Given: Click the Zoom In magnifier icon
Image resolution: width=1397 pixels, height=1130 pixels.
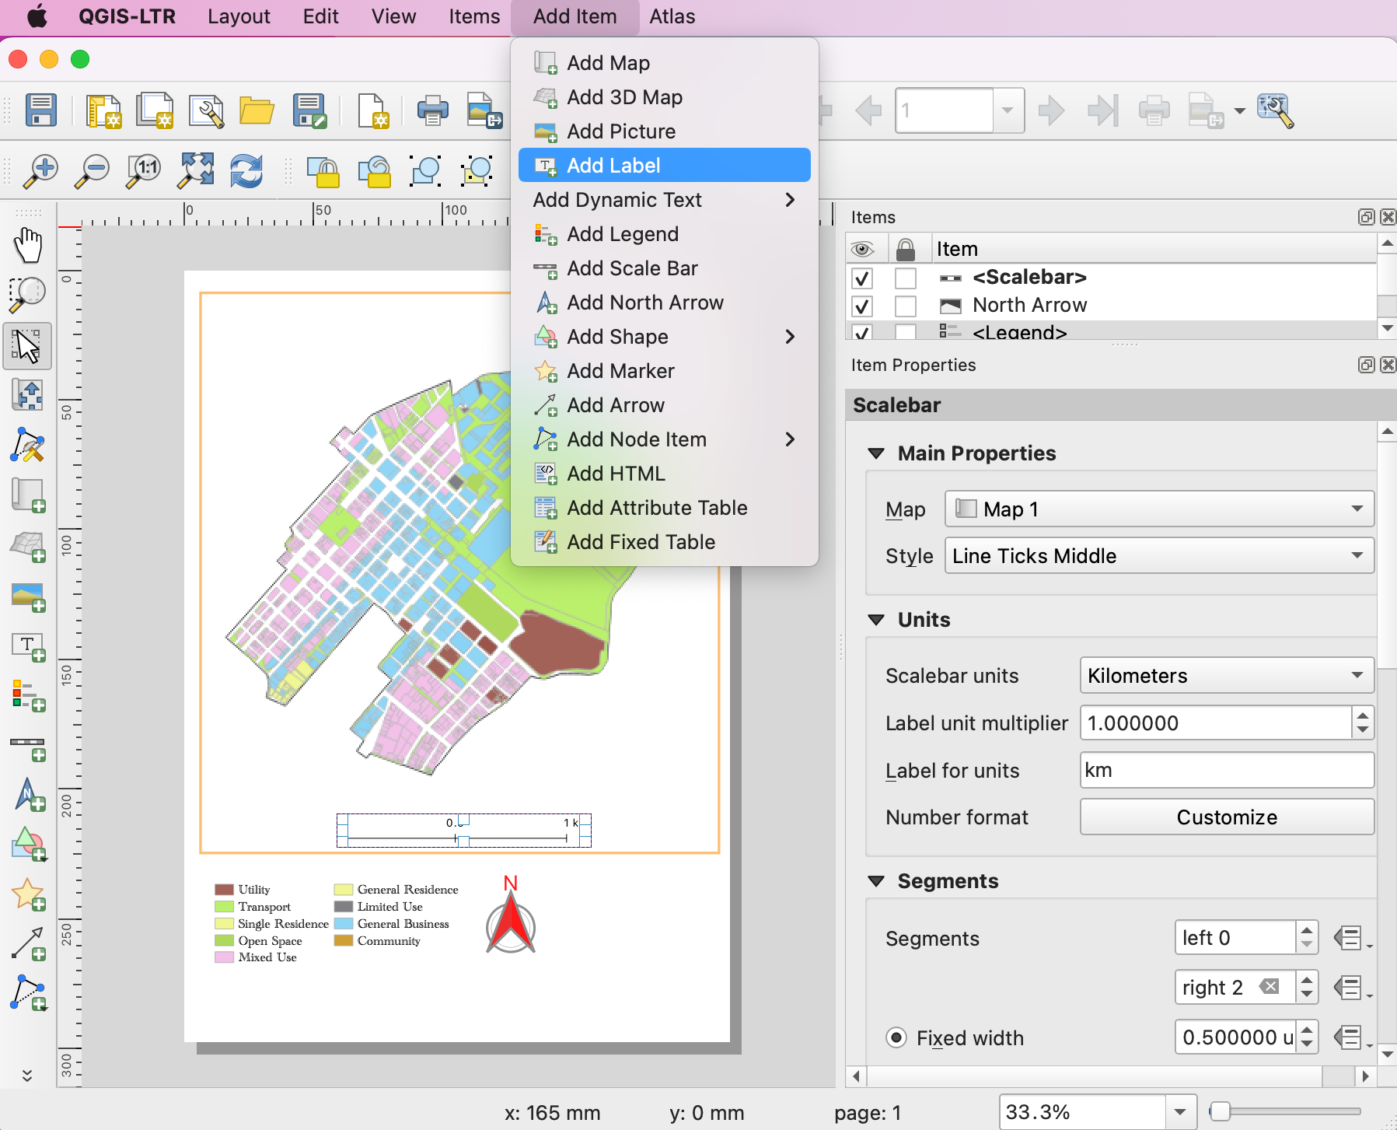Looking at the screenshot, I should (40, 170).
